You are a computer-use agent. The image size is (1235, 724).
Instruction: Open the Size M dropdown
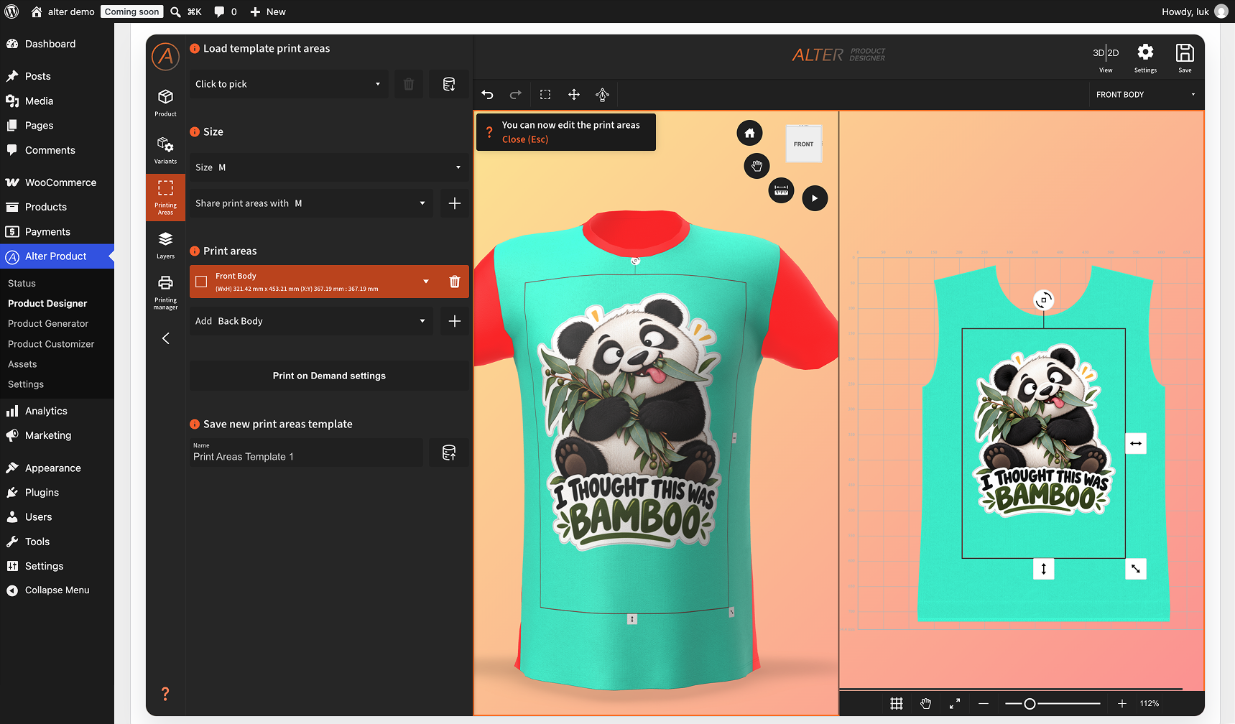(329, 167)
